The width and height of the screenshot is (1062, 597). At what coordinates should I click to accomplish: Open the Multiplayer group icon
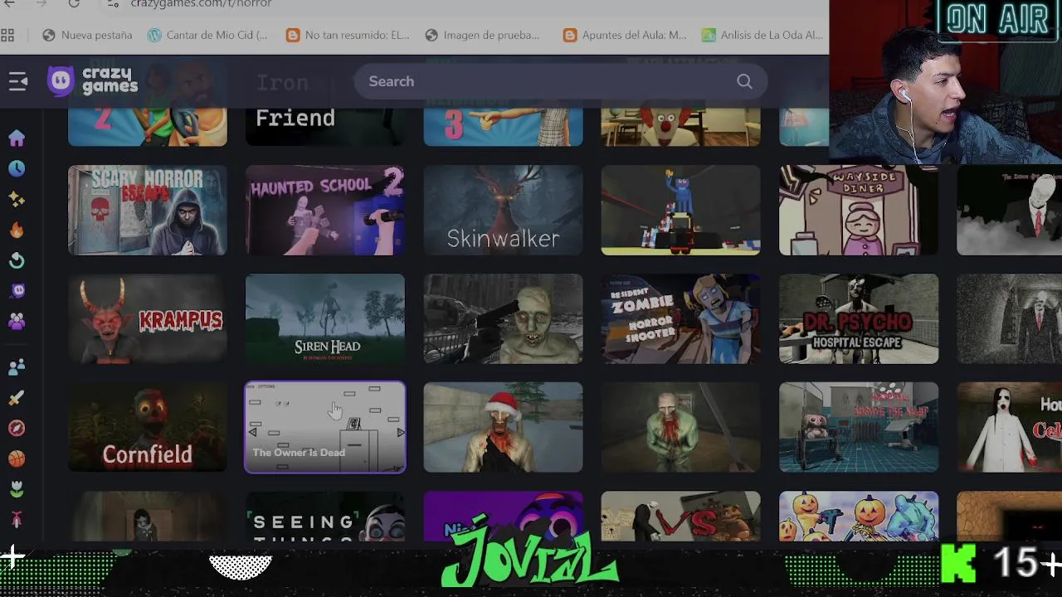17,321
